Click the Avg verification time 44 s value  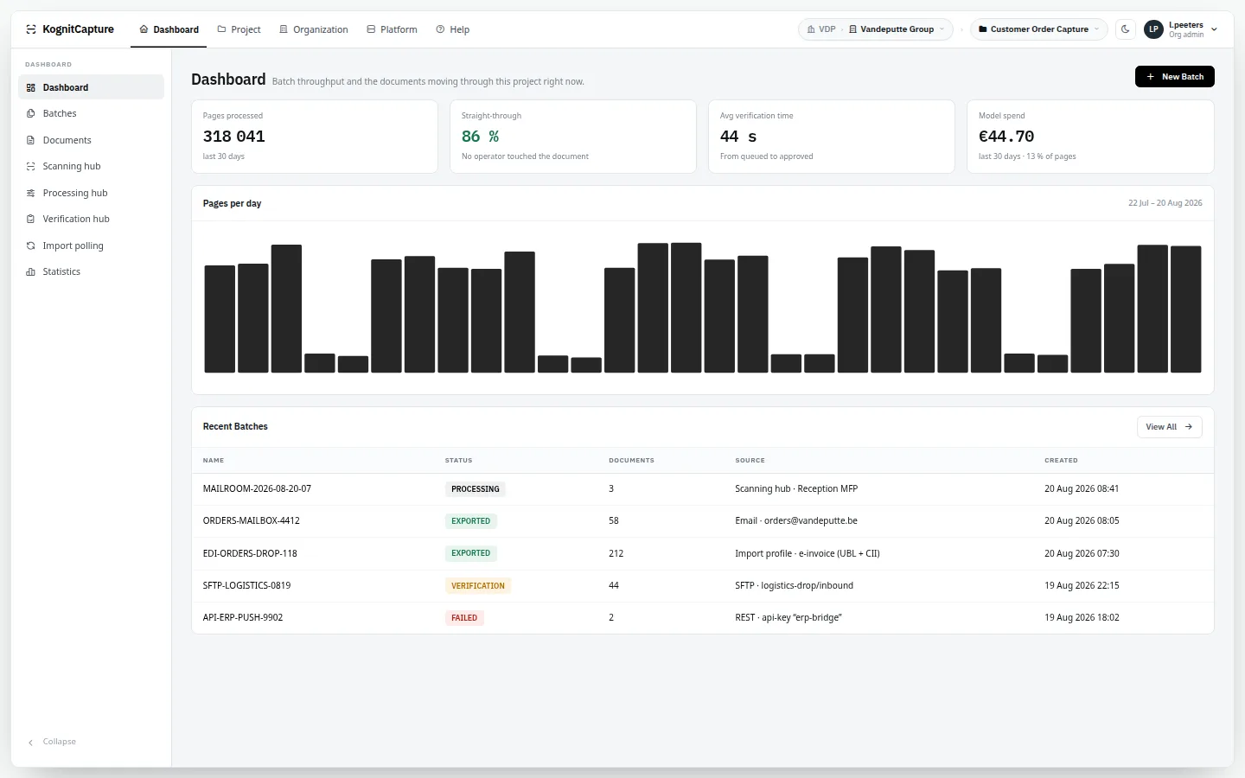click(x=738, y=137)
